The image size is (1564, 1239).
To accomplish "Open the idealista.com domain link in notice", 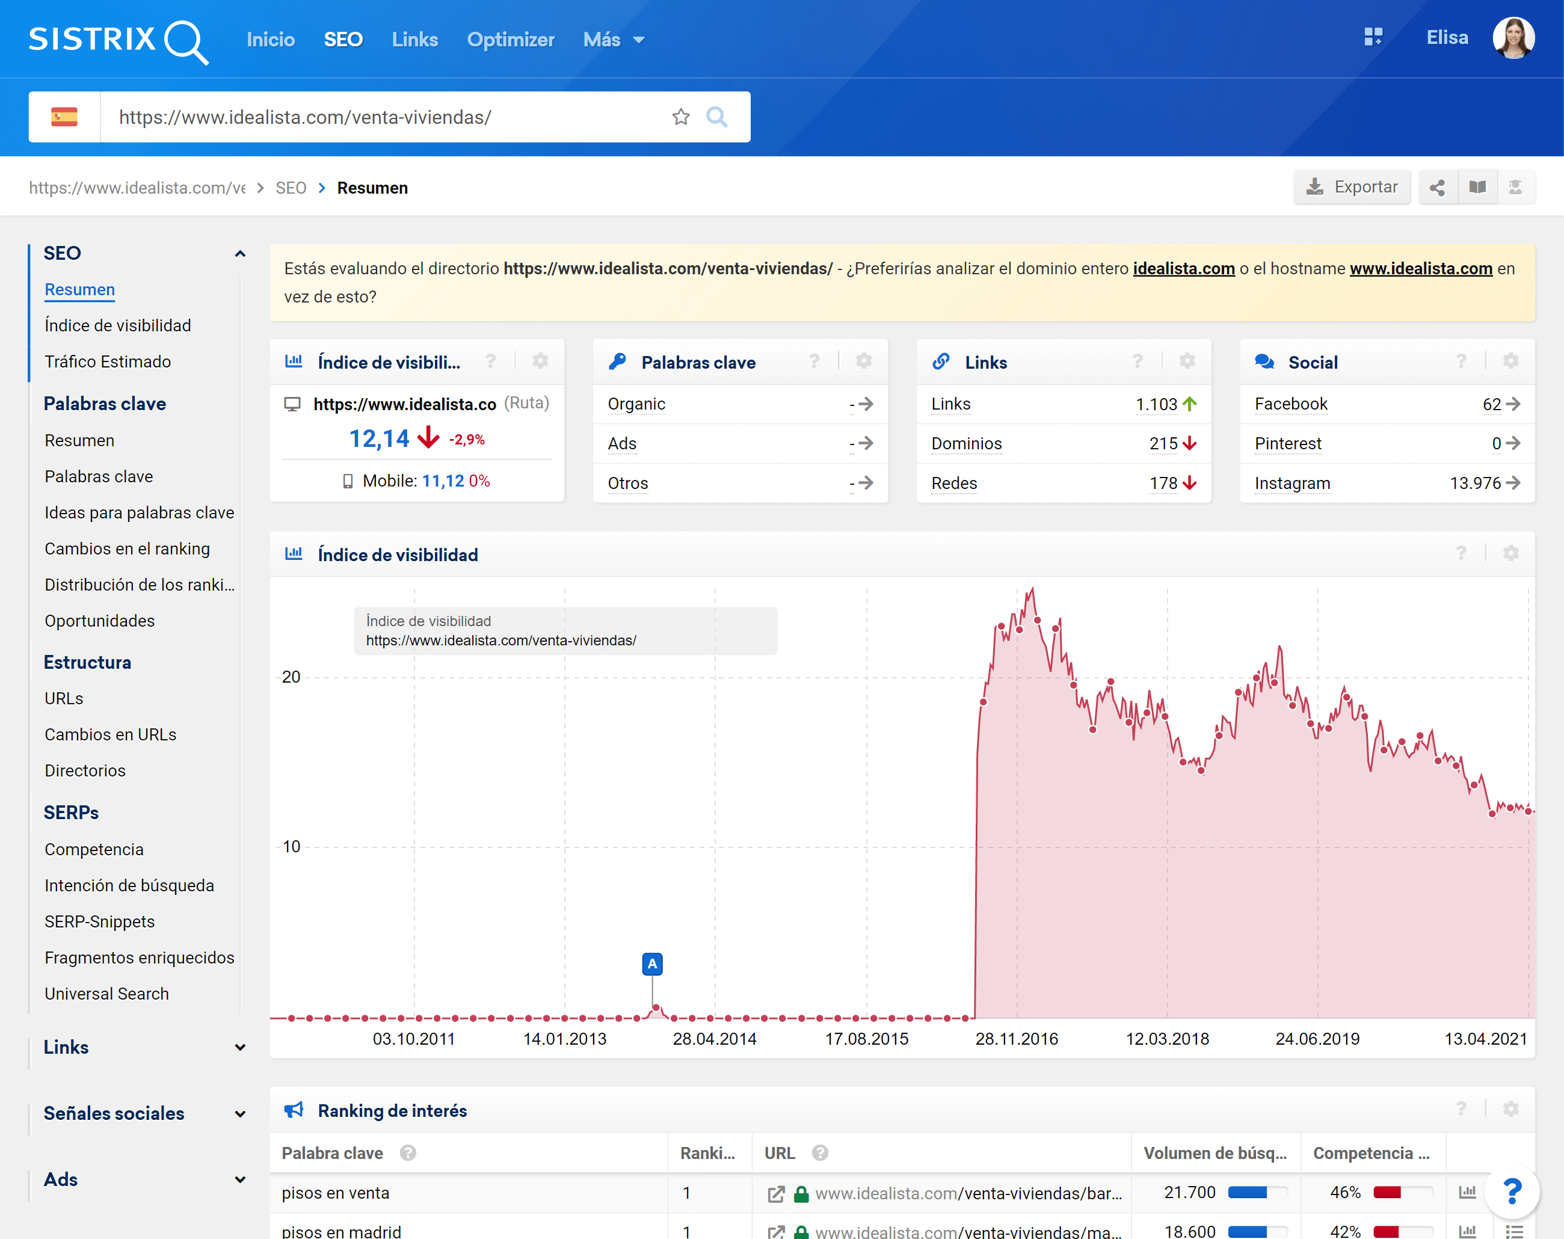I will pos(1183,268).
